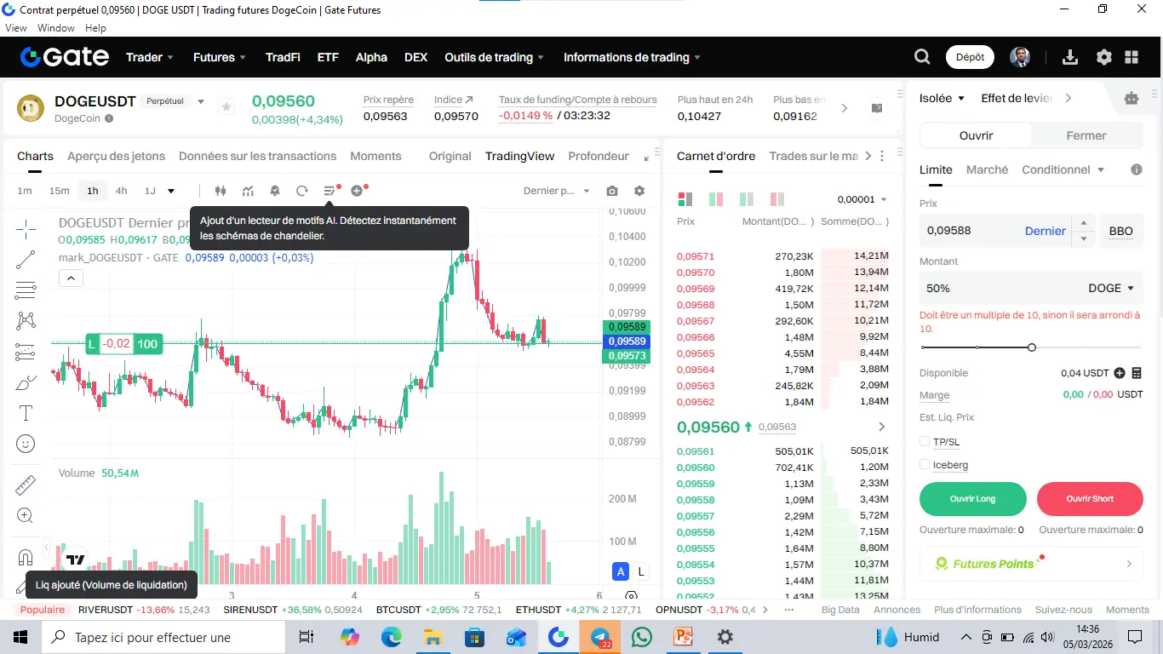Activate the zoom in tool

[26, 515]
